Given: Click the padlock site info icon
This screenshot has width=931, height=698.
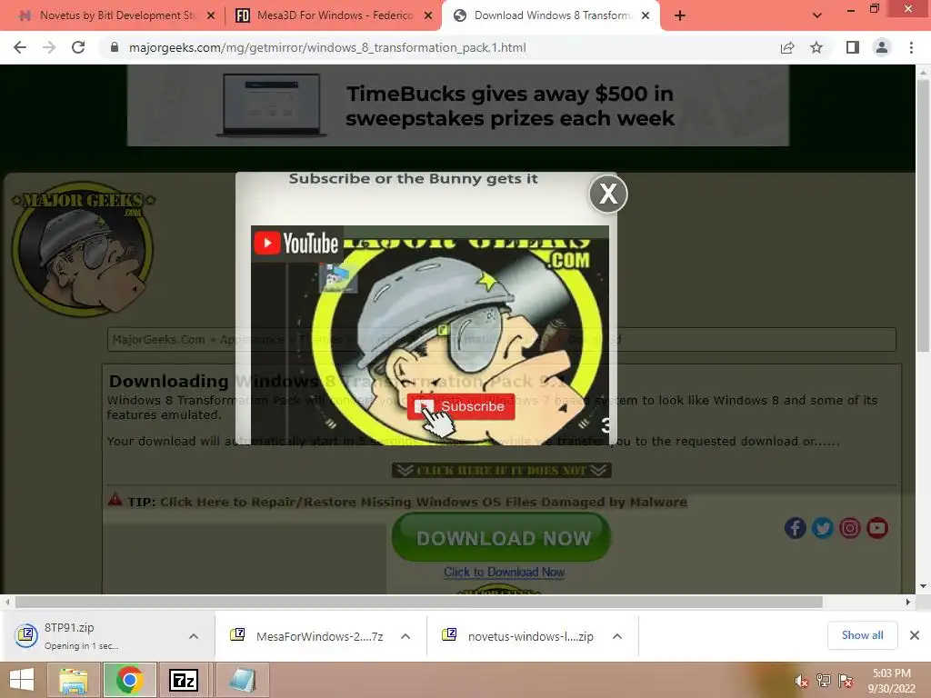Looking at the screenshot, I should tap(115, 47).
